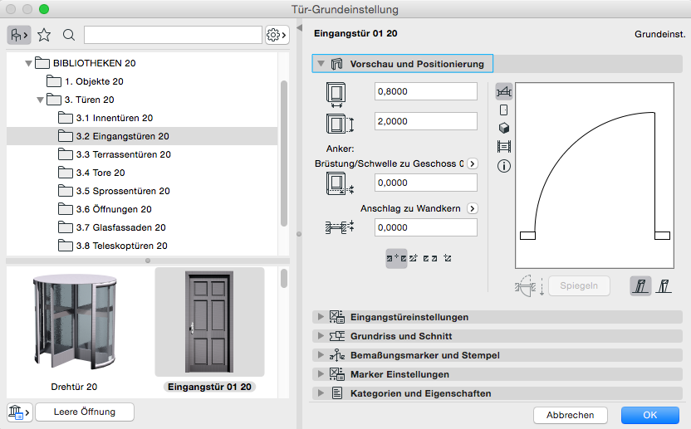
Task: Open the library gear settings menu
Action: (276, 35)
